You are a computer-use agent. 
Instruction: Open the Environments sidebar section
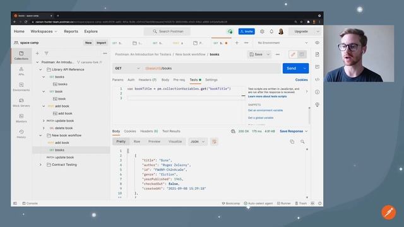tap(21, 87)
